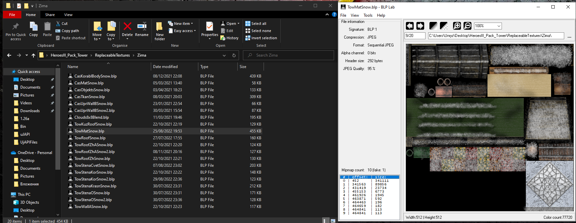Switch to details view icon in status bar
Image resolution: width=576 pixels, height=223 pixels.
[326, 221]
